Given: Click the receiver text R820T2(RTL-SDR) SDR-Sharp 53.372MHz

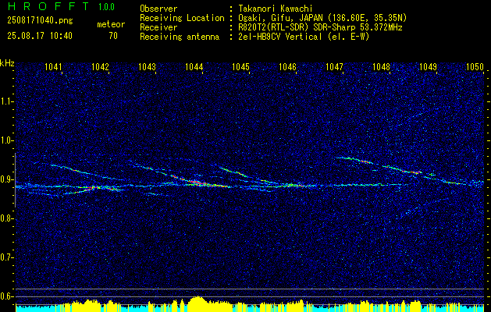Looking at the screenshot, I should tap(318, 27).
